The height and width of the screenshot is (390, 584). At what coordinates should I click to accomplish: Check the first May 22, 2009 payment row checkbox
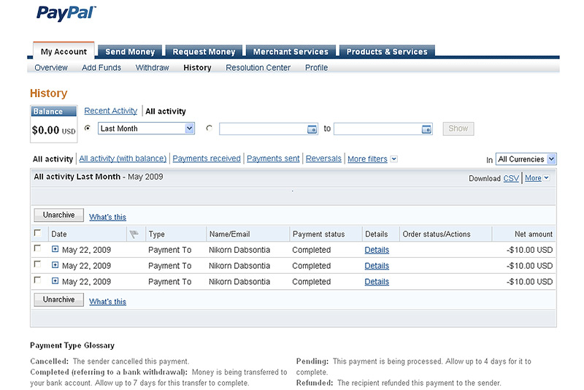pos(38,248)
